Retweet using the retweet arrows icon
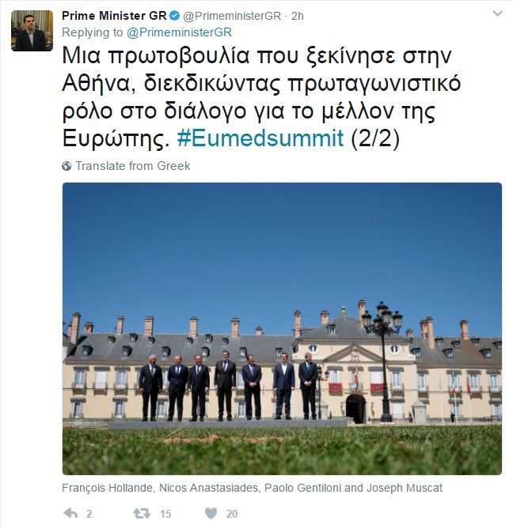Viewport: 513px width, 528px height. (x=142, y=513)
